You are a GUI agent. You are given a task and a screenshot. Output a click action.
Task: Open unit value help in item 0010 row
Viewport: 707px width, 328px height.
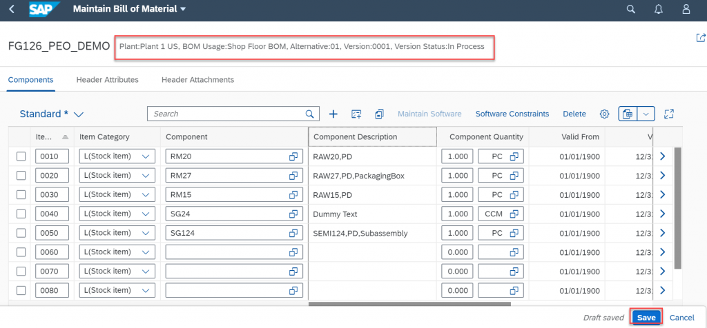514,156
